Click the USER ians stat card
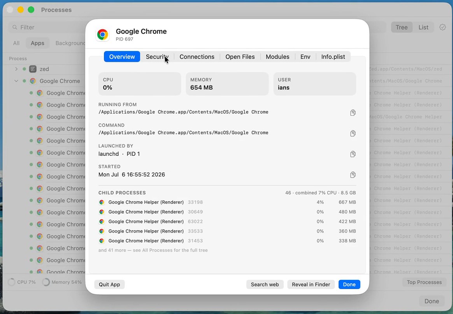The image size is (453, 314). coord(314,84)
